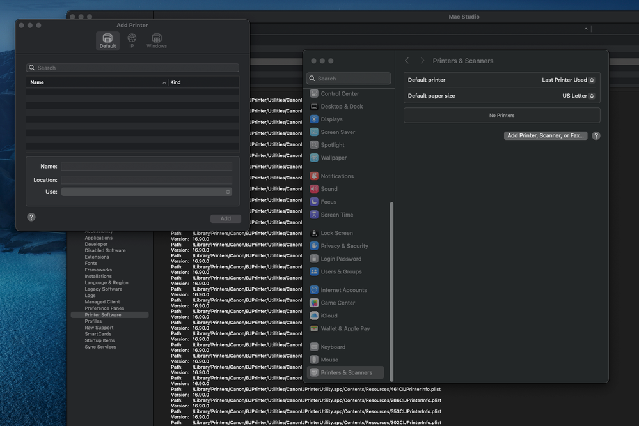Open the Notifications settings icon
Viewport: 639px width, 426px height.
[x=314, y=176]
